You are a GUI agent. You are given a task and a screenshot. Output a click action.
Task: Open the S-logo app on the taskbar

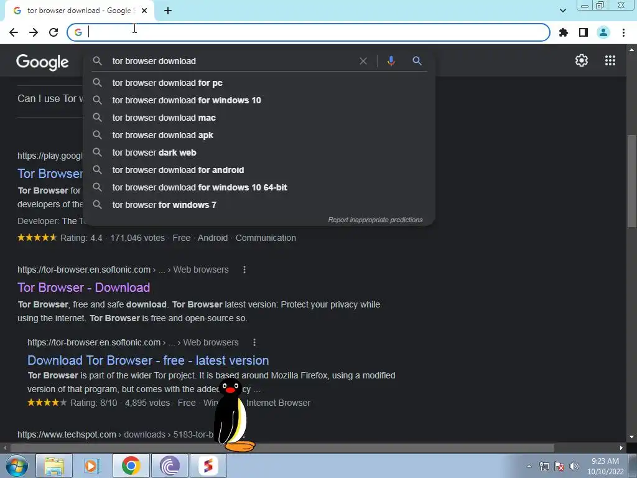coord(208,466)
